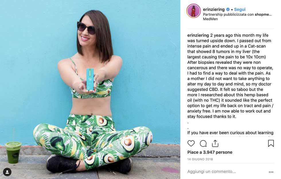Open the MedMen location link
This screenshot has height=179, width=281.
210,19
